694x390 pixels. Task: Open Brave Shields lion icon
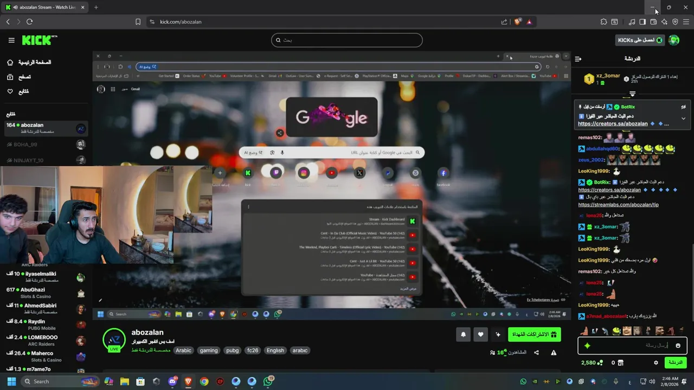pyautogui.click(x=517, y=22)
